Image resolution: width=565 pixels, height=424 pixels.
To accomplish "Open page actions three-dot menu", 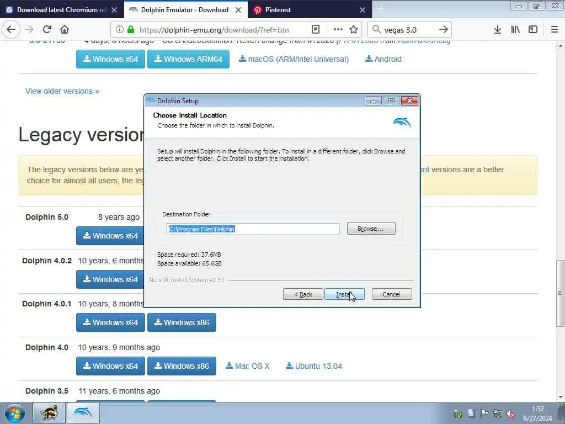I will pyautogui.click(x=338, y=30).
